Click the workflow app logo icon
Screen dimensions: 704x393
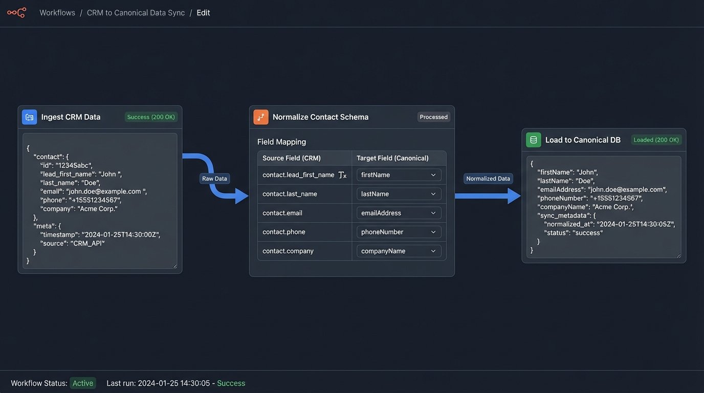click(16, 13)
